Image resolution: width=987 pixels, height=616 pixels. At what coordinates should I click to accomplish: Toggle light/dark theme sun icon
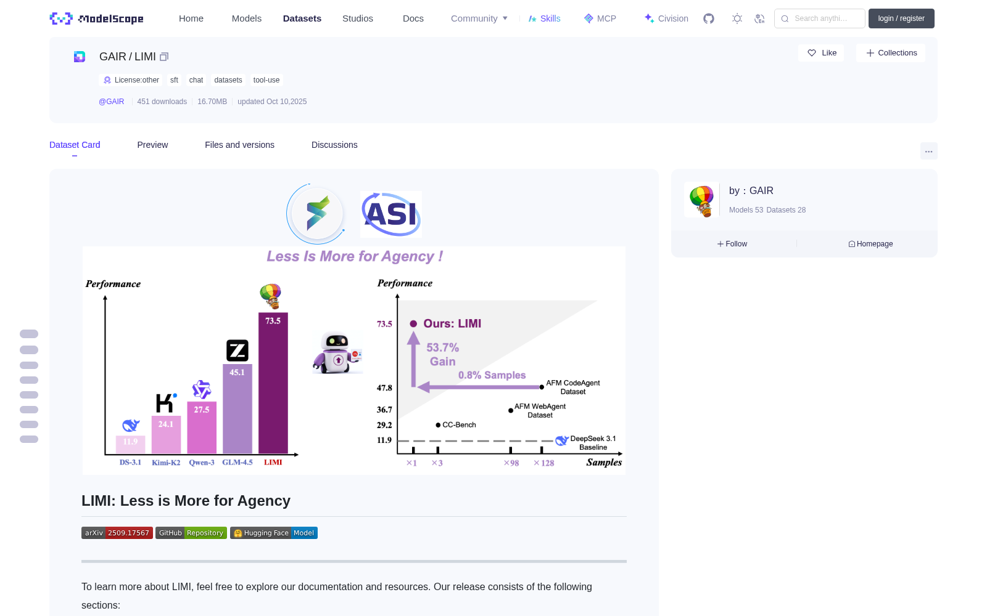pyautogui.click(x=737, y=18)
